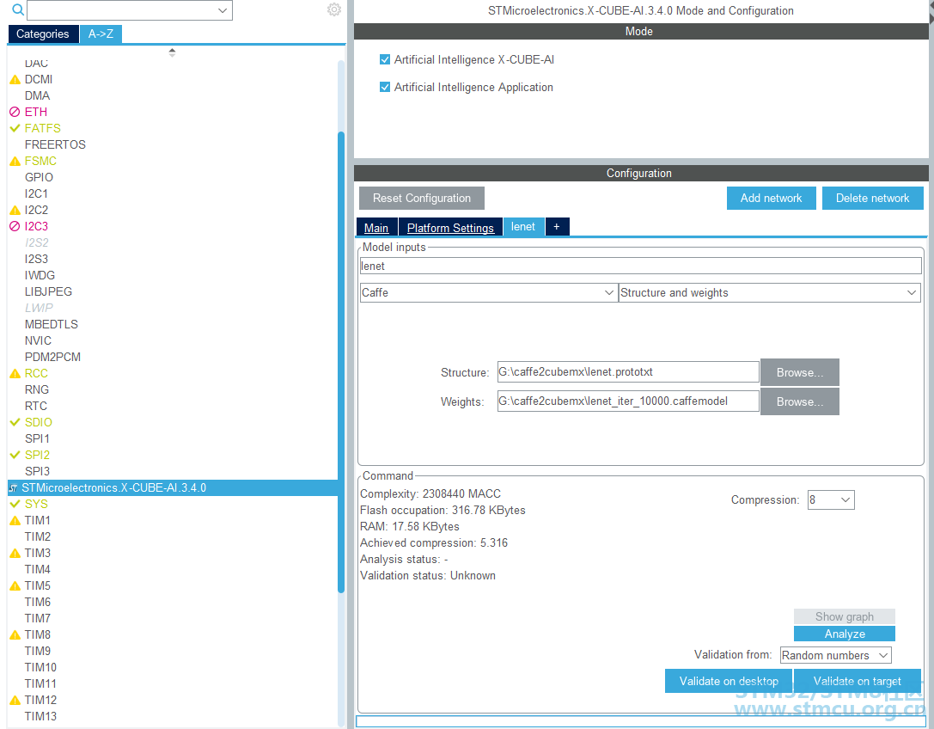Image resolution: width=934 pixels, height=729 pixels.
Task: Open the settings gear icon
Action: pyautogui.click(x=334, y=9)
